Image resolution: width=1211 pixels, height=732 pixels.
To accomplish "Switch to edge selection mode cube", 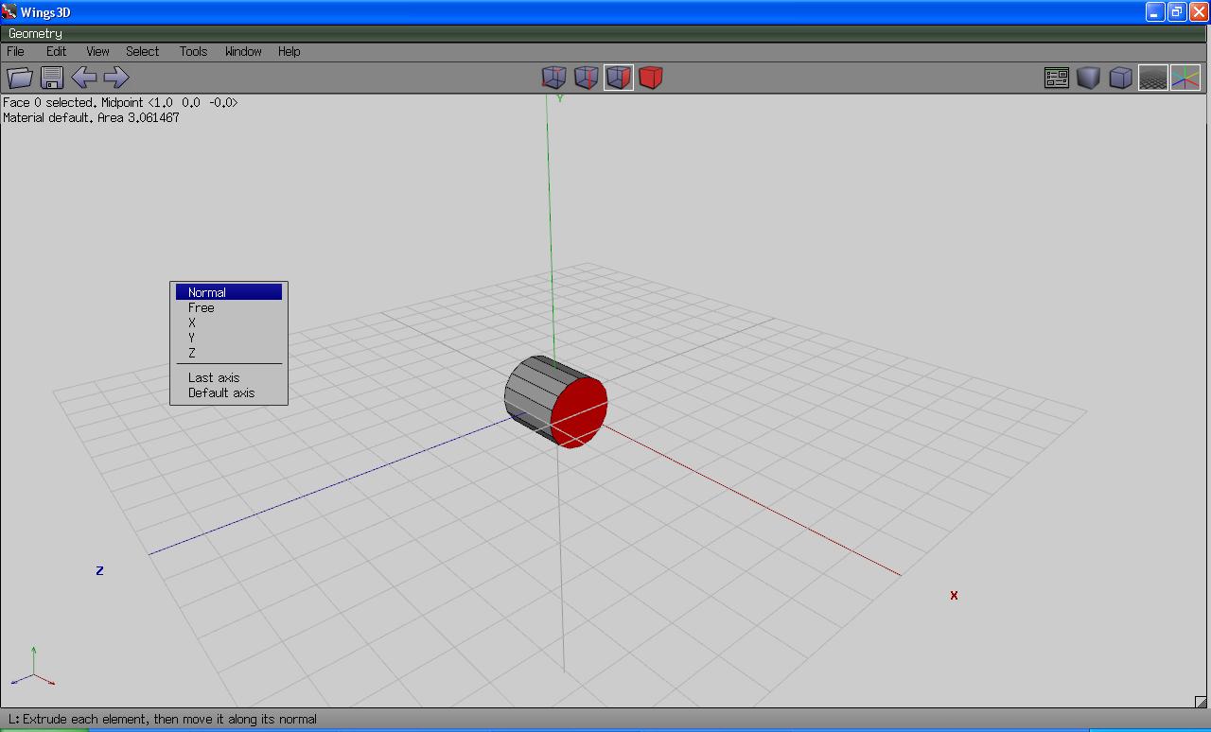I will click(586, 78).
